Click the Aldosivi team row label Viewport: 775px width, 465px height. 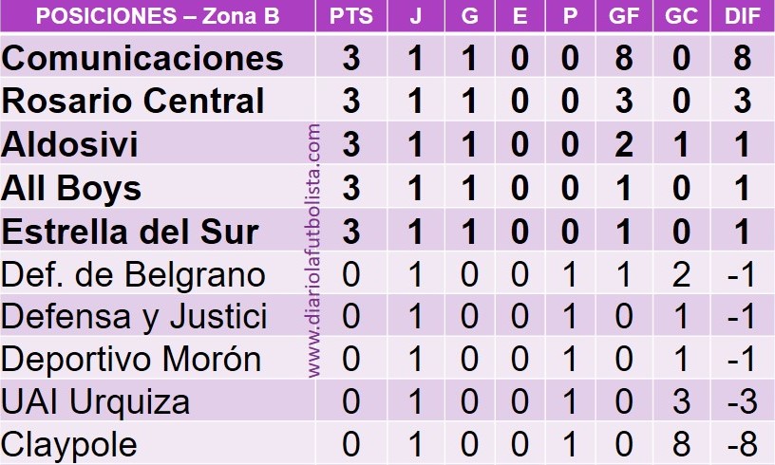coord(70,144)
